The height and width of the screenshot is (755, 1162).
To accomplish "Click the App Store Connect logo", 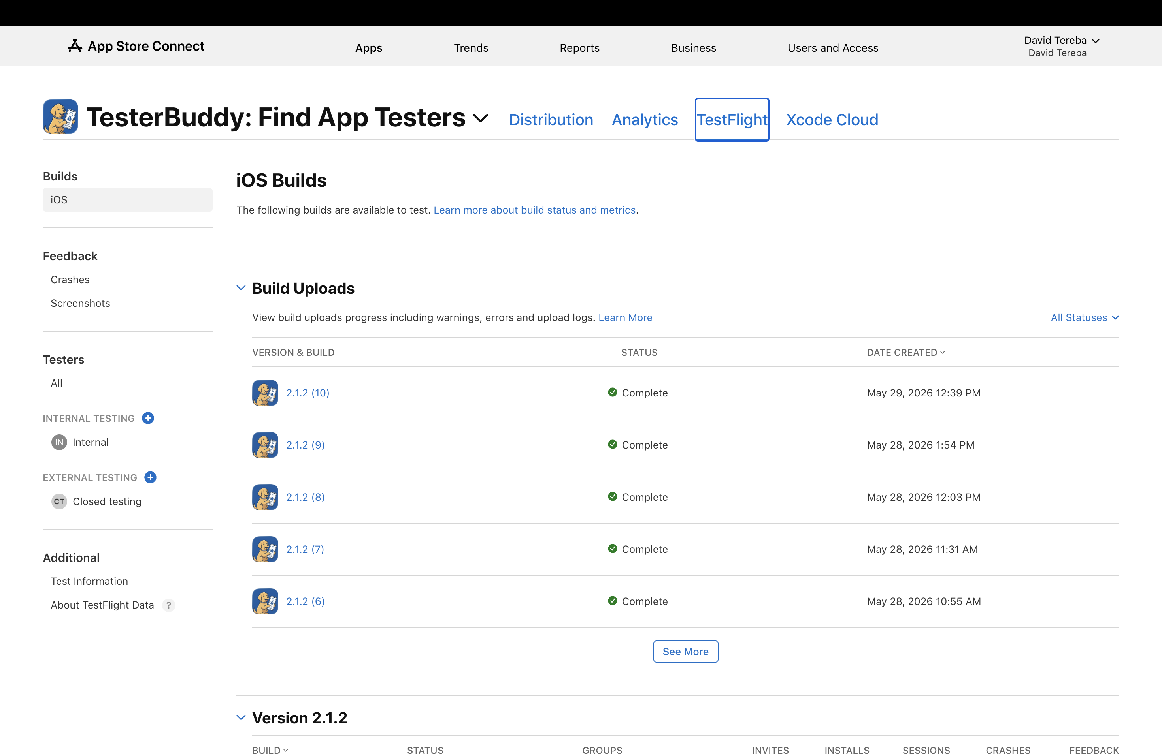I will 136,46.
